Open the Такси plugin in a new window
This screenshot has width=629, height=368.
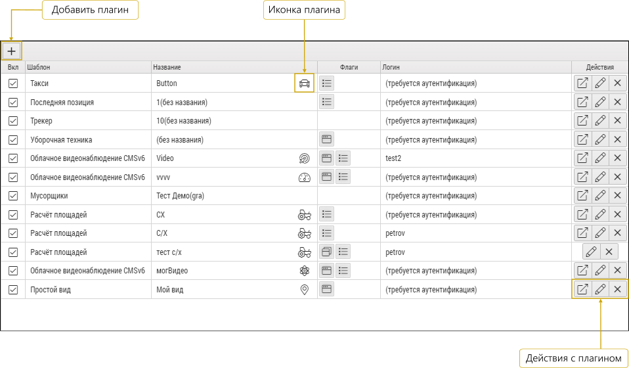(x=582, y=83)
